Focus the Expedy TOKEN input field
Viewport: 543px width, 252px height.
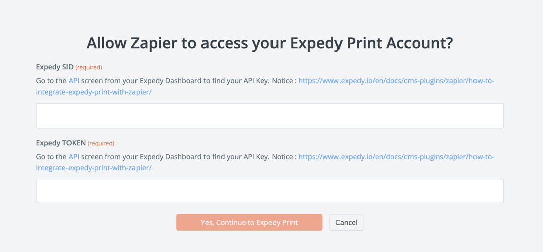pyautogui.click(x=269, y=191)
